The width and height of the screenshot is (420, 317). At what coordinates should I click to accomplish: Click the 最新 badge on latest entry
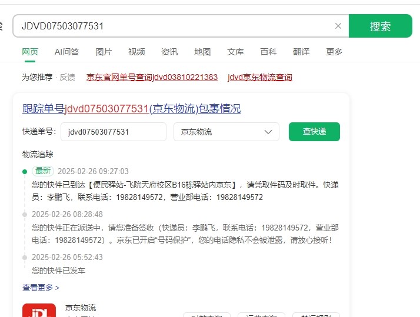pyautogui.click(x=43, y=171)
